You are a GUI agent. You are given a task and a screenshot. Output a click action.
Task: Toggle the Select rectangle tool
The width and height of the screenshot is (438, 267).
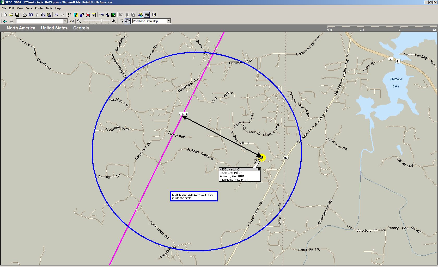[121, 21]
